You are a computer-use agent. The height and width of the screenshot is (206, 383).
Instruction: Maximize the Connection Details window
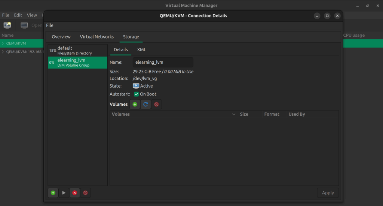pyautogui.click(x=327, y=16)
